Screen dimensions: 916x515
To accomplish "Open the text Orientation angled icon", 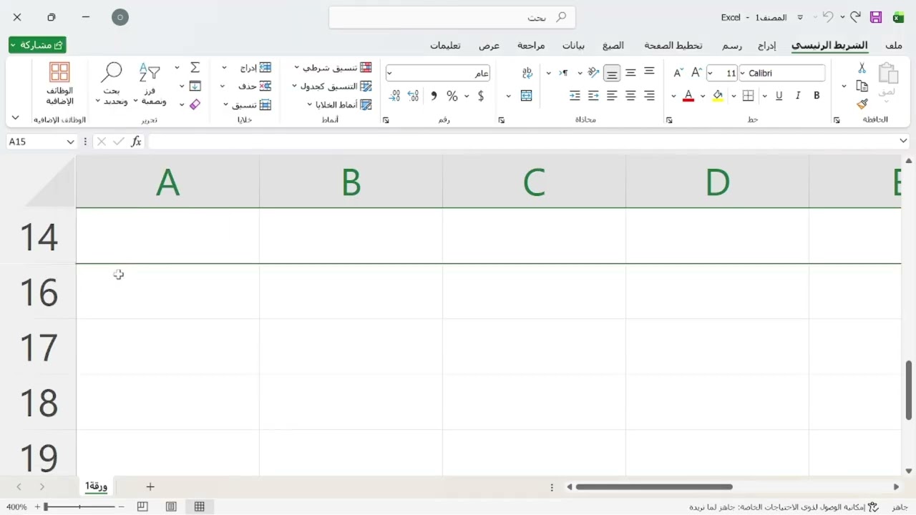I will [x=593, y=72].
